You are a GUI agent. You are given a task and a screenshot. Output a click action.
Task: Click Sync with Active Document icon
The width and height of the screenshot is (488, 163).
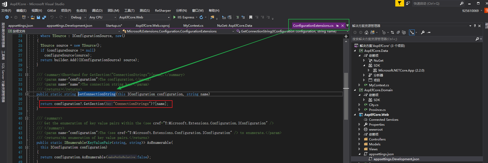(x=392, y=32)
